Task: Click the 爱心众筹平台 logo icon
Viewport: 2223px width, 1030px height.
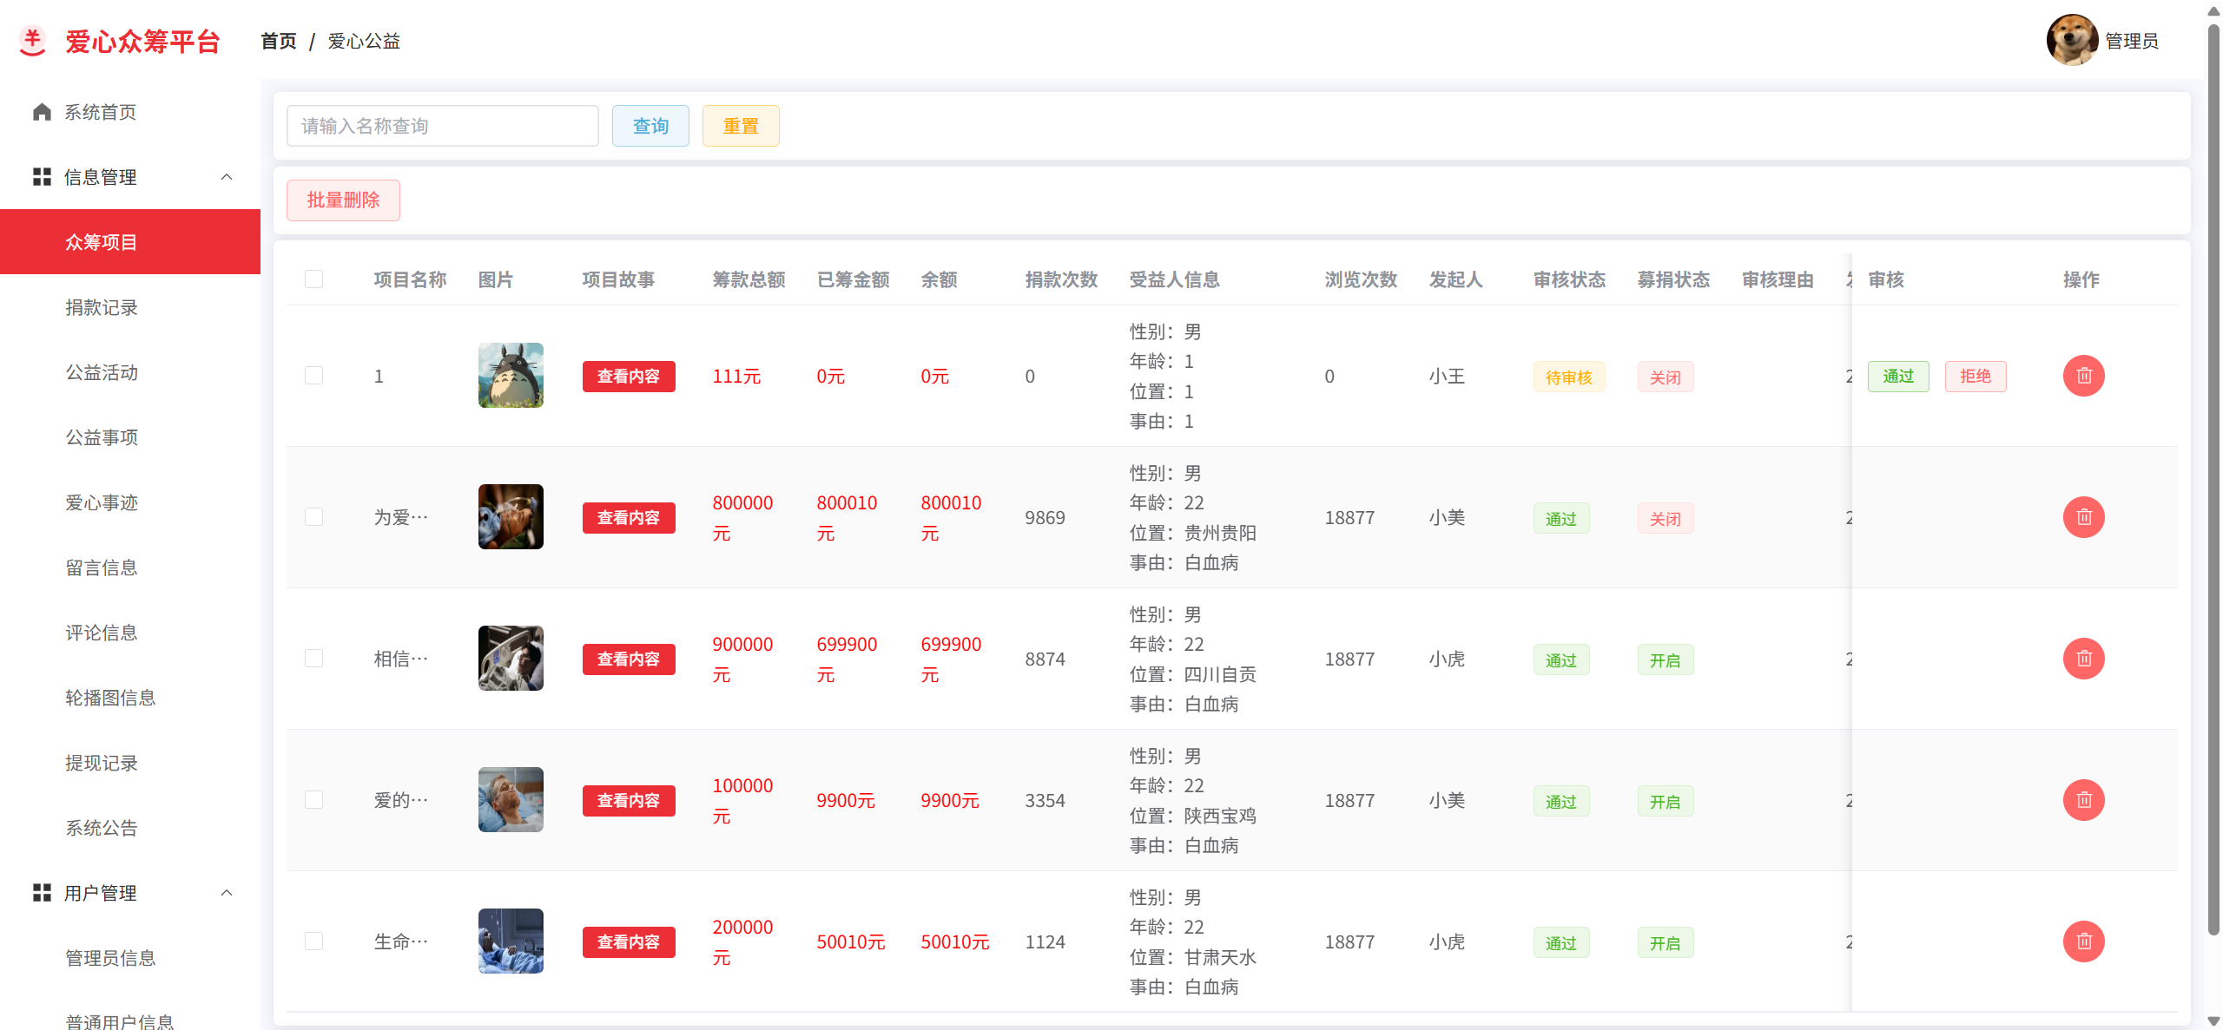Action: click(33, 41)
